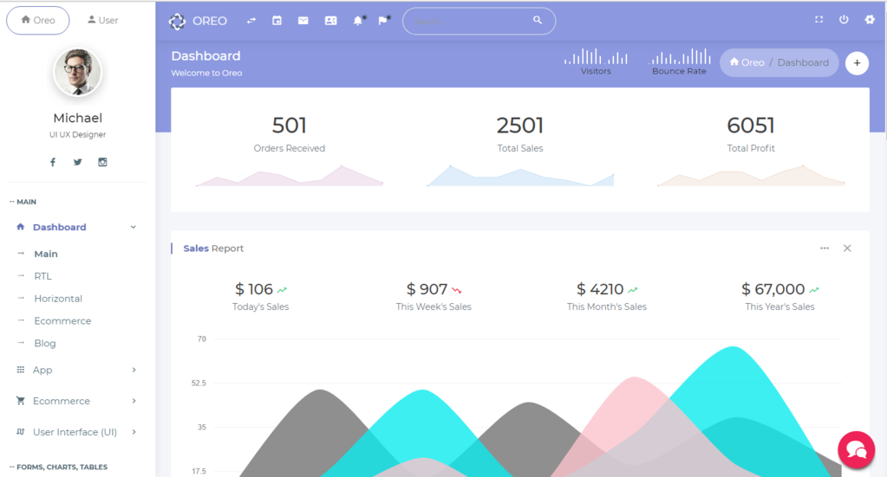The image size is (887, 477).
Task: Switch to the User sidebar tab
Action: (102, 20)
